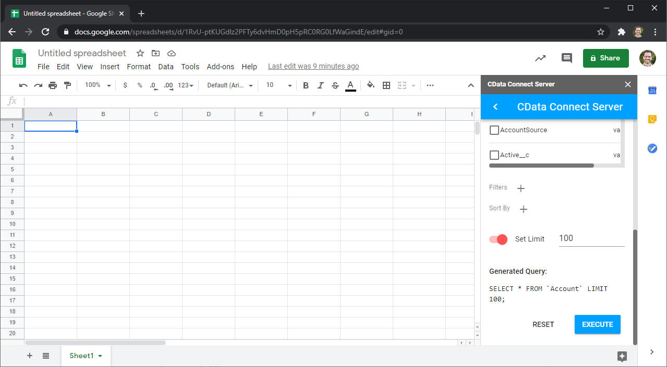Open the Sheet1 tab dropdown arrow
The height and width of the screenshot is (367, 667).
coord(100,356)
